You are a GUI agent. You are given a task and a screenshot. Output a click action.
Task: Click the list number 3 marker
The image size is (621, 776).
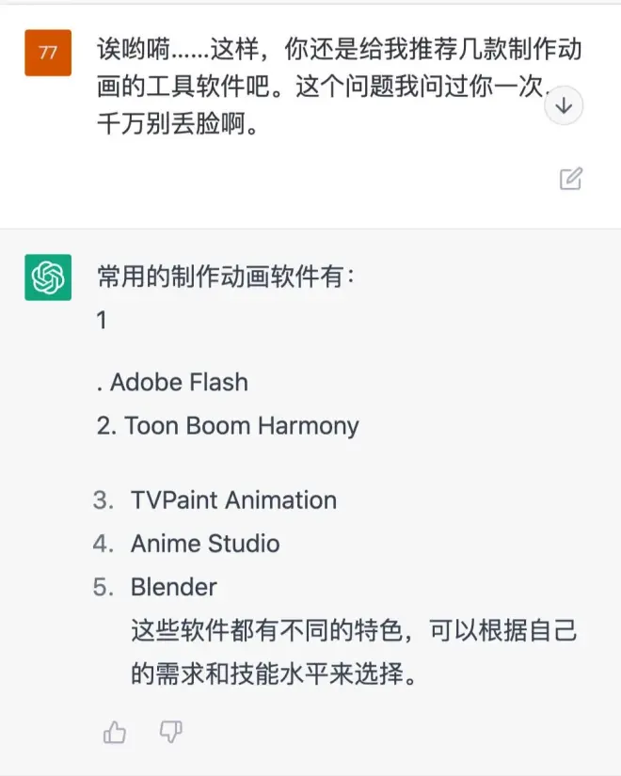[x=103, y=500]
